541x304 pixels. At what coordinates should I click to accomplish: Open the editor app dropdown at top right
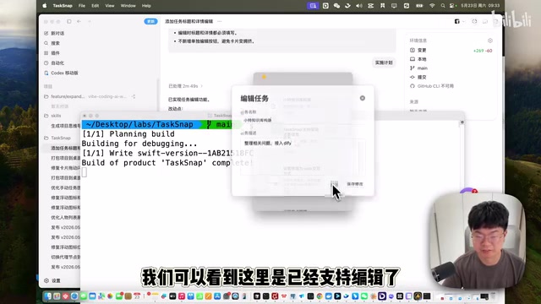(x=459, y=21)
